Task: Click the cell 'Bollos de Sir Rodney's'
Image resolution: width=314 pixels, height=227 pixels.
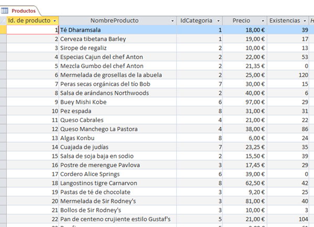Action: [x=118, y=210]
